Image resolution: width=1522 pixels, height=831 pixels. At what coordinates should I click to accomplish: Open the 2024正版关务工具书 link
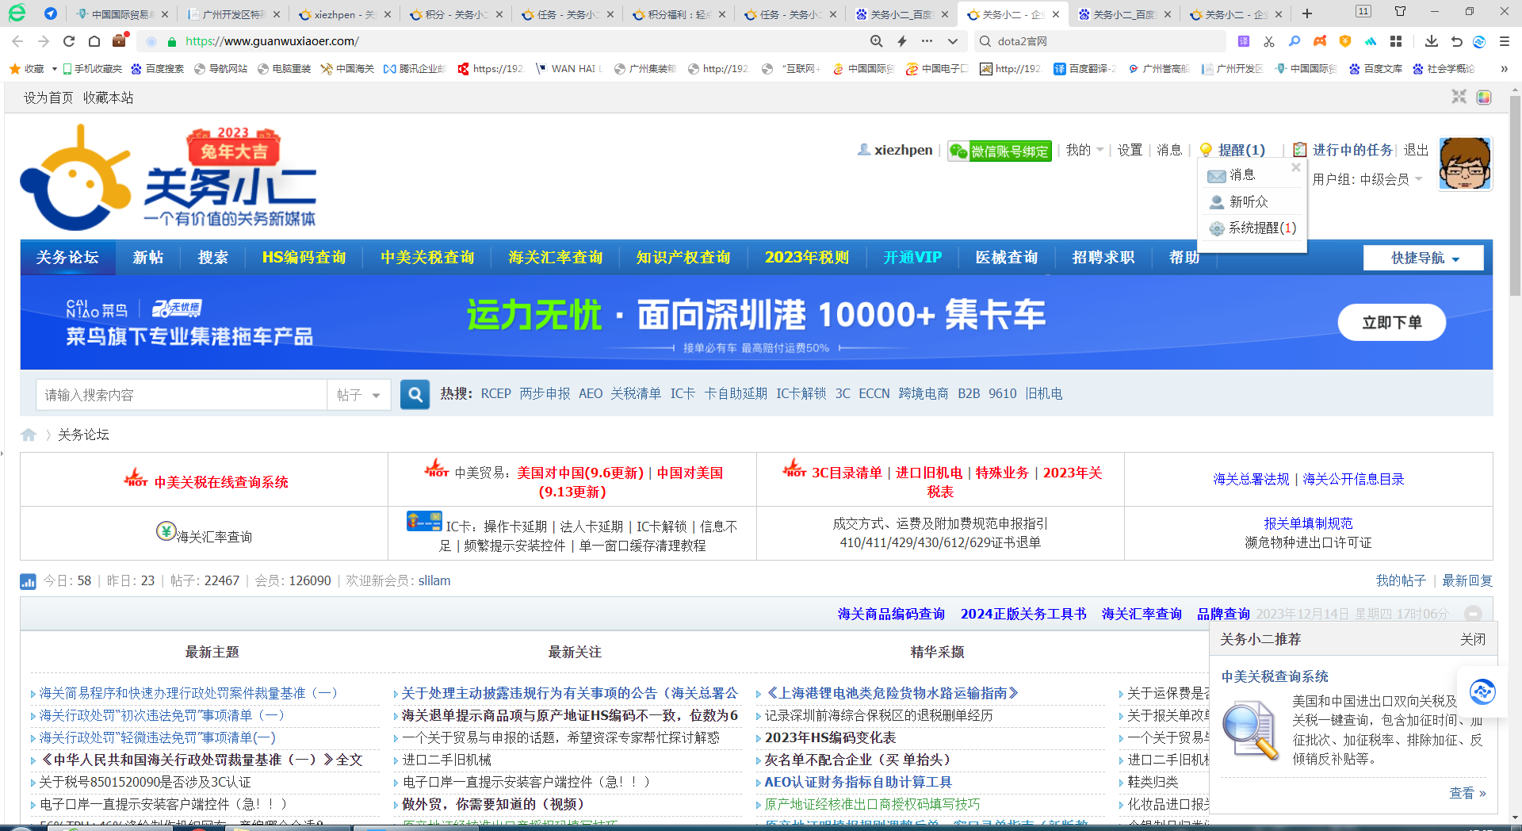coord(1023,614)
